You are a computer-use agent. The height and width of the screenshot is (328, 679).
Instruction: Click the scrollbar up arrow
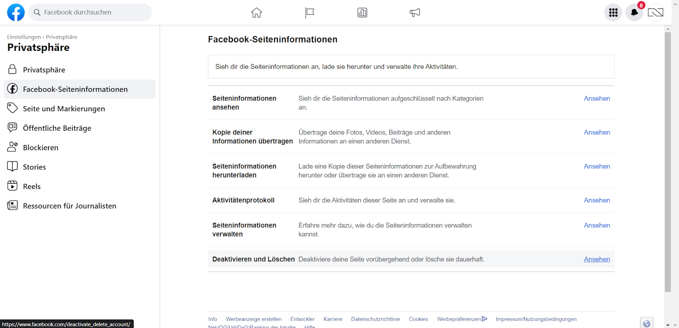tap(668, 28)
